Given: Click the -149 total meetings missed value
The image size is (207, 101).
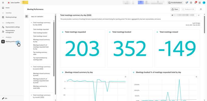Looking at the screenshot, I should pyautogui.click(x=177, y=48).
